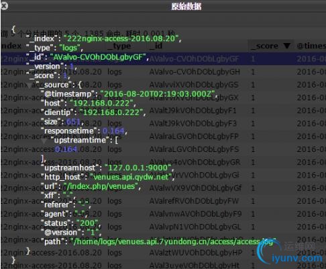Open table row with id AValtJ9kVOhDObLgbyF1

click(163, 111)
